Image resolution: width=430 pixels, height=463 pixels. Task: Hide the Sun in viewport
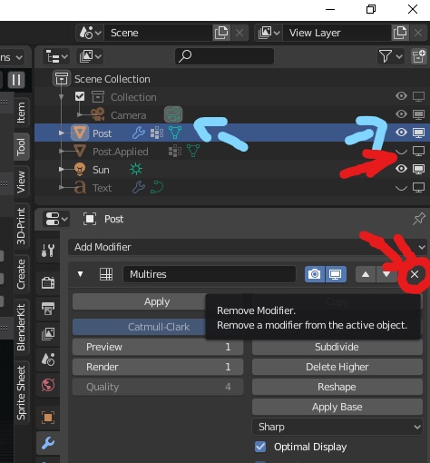coord(401,169)
